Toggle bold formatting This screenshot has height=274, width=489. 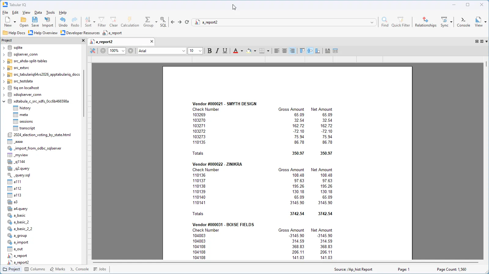coord(210,51)
